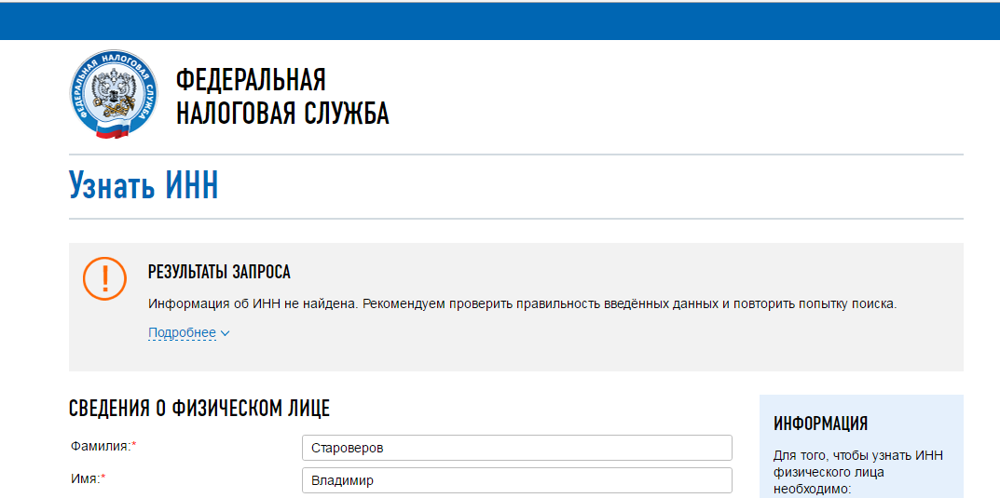The image size is (1000, 498).
Task: Click the blue top header bar
Action: point(500,20)
